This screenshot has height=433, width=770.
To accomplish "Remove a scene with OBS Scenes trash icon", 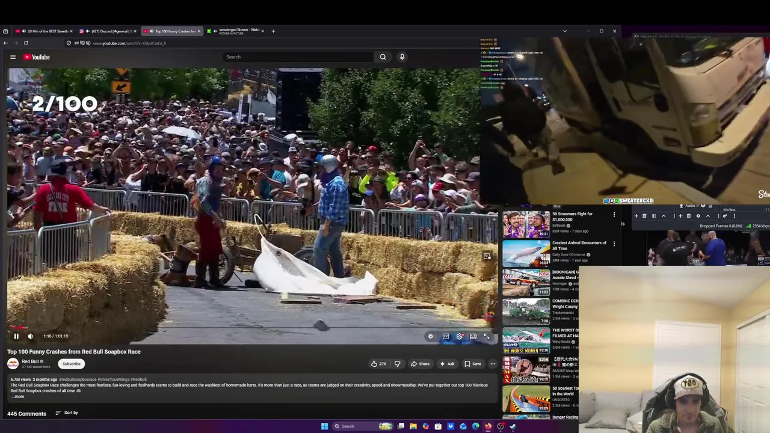I will tap(644, 216).
